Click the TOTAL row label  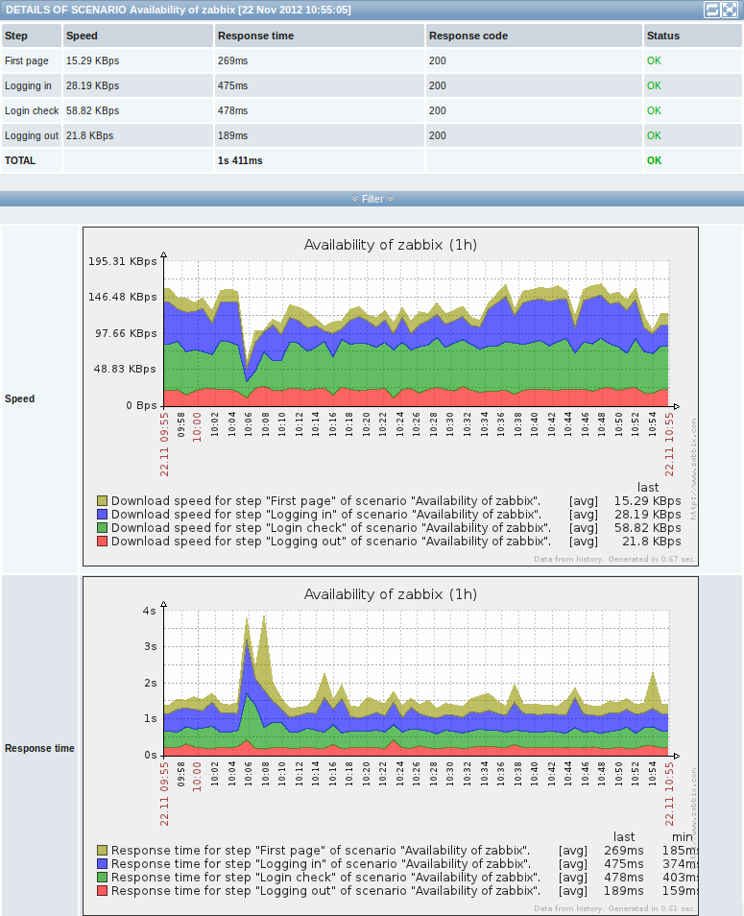(x=20, y=160)
